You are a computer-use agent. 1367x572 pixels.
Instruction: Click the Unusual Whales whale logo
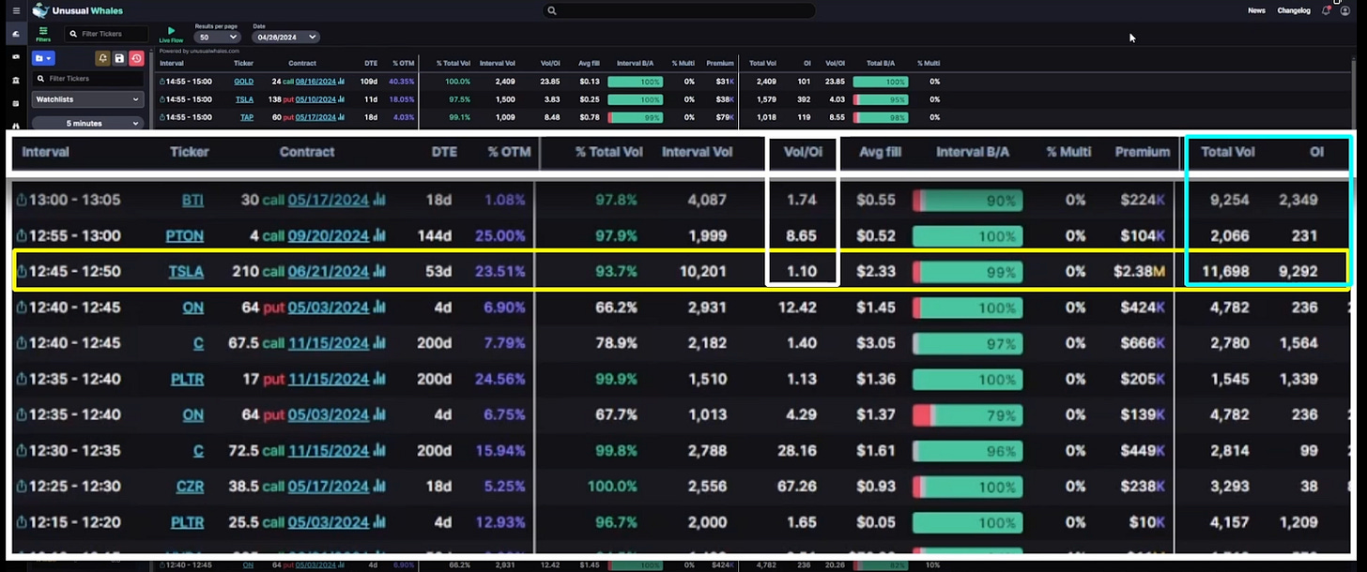[40, 10]
